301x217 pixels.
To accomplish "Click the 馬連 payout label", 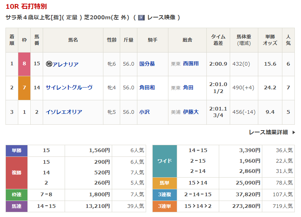I will 16,206.
